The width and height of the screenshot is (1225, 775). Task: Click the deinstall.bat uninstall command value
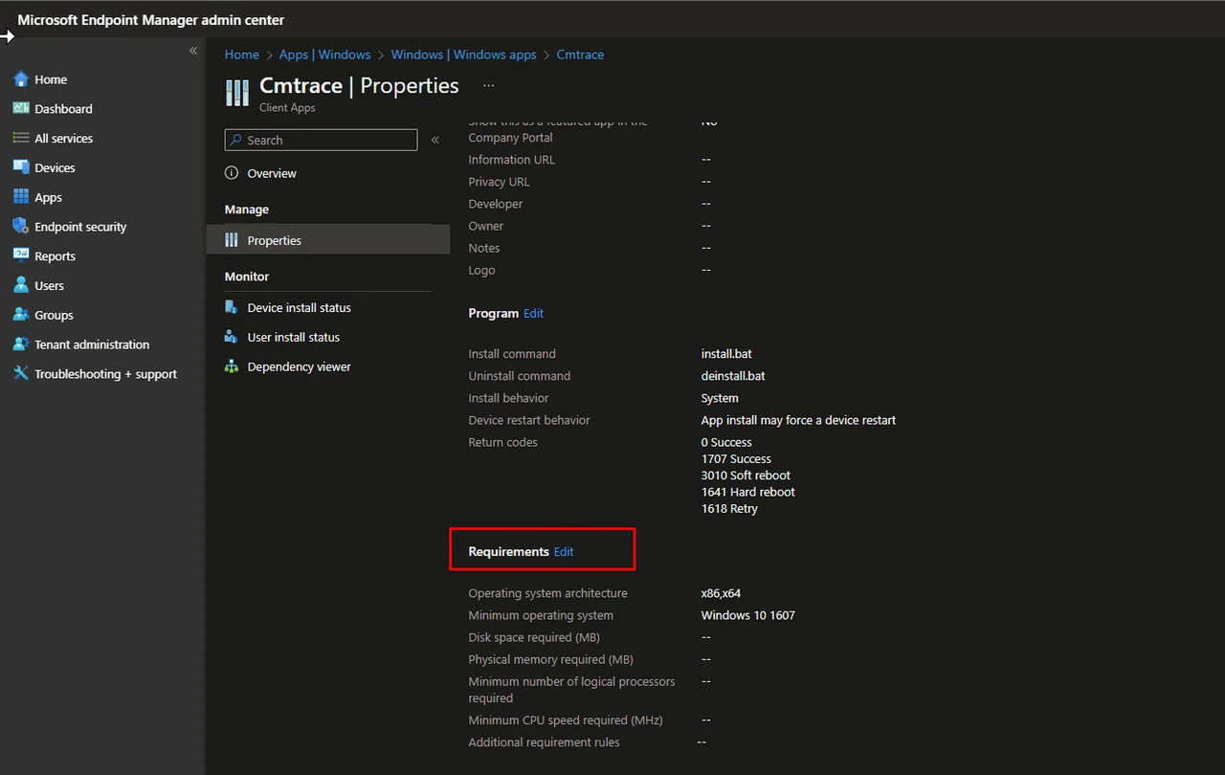coord(733,376)
